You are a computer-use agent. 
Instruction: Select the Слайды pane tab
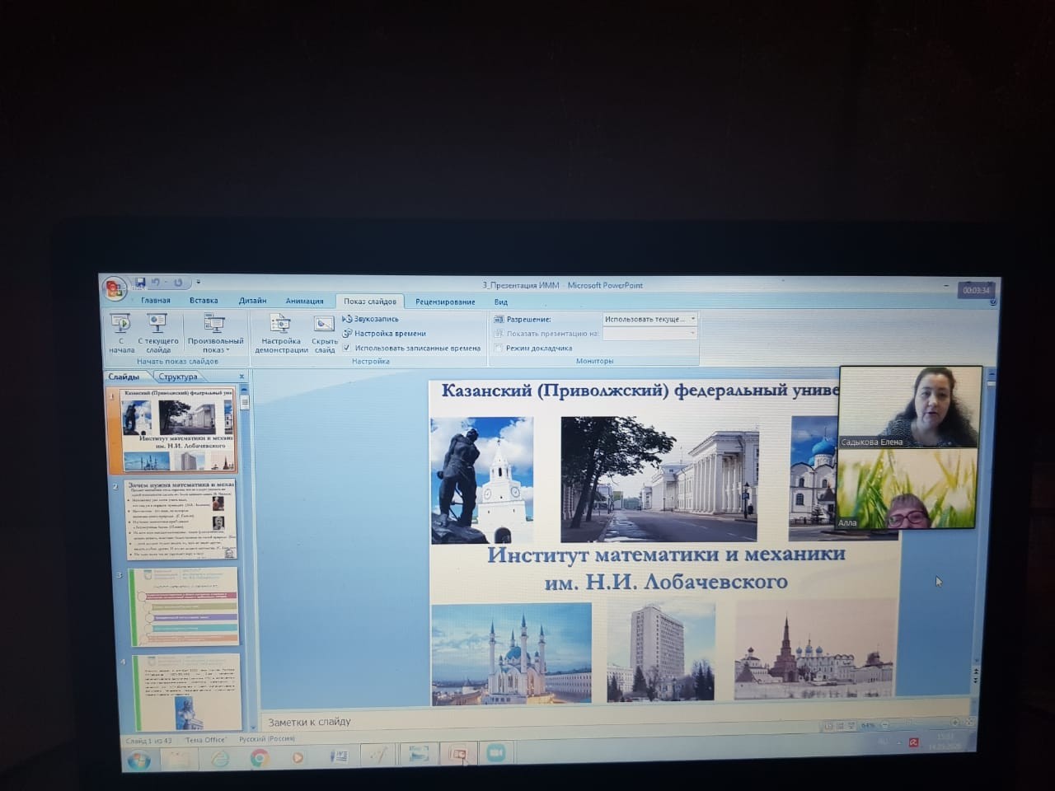(x=124, y=377)
